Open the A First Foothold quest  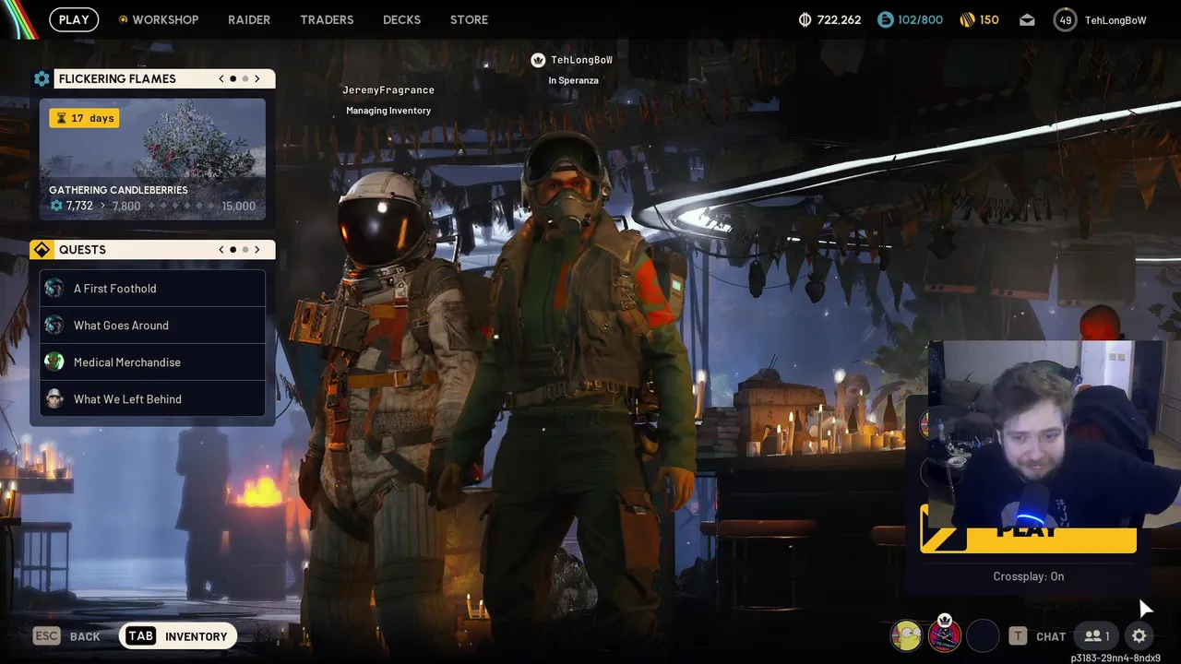152,289
